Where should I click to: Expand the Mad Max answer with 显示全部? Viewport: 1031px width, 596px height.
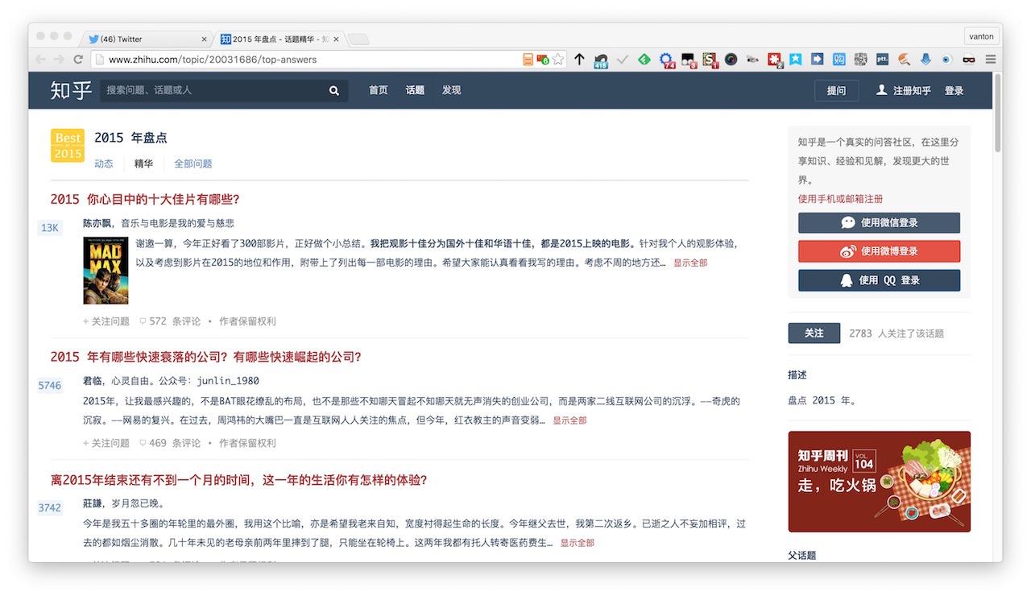pos(690,262)
